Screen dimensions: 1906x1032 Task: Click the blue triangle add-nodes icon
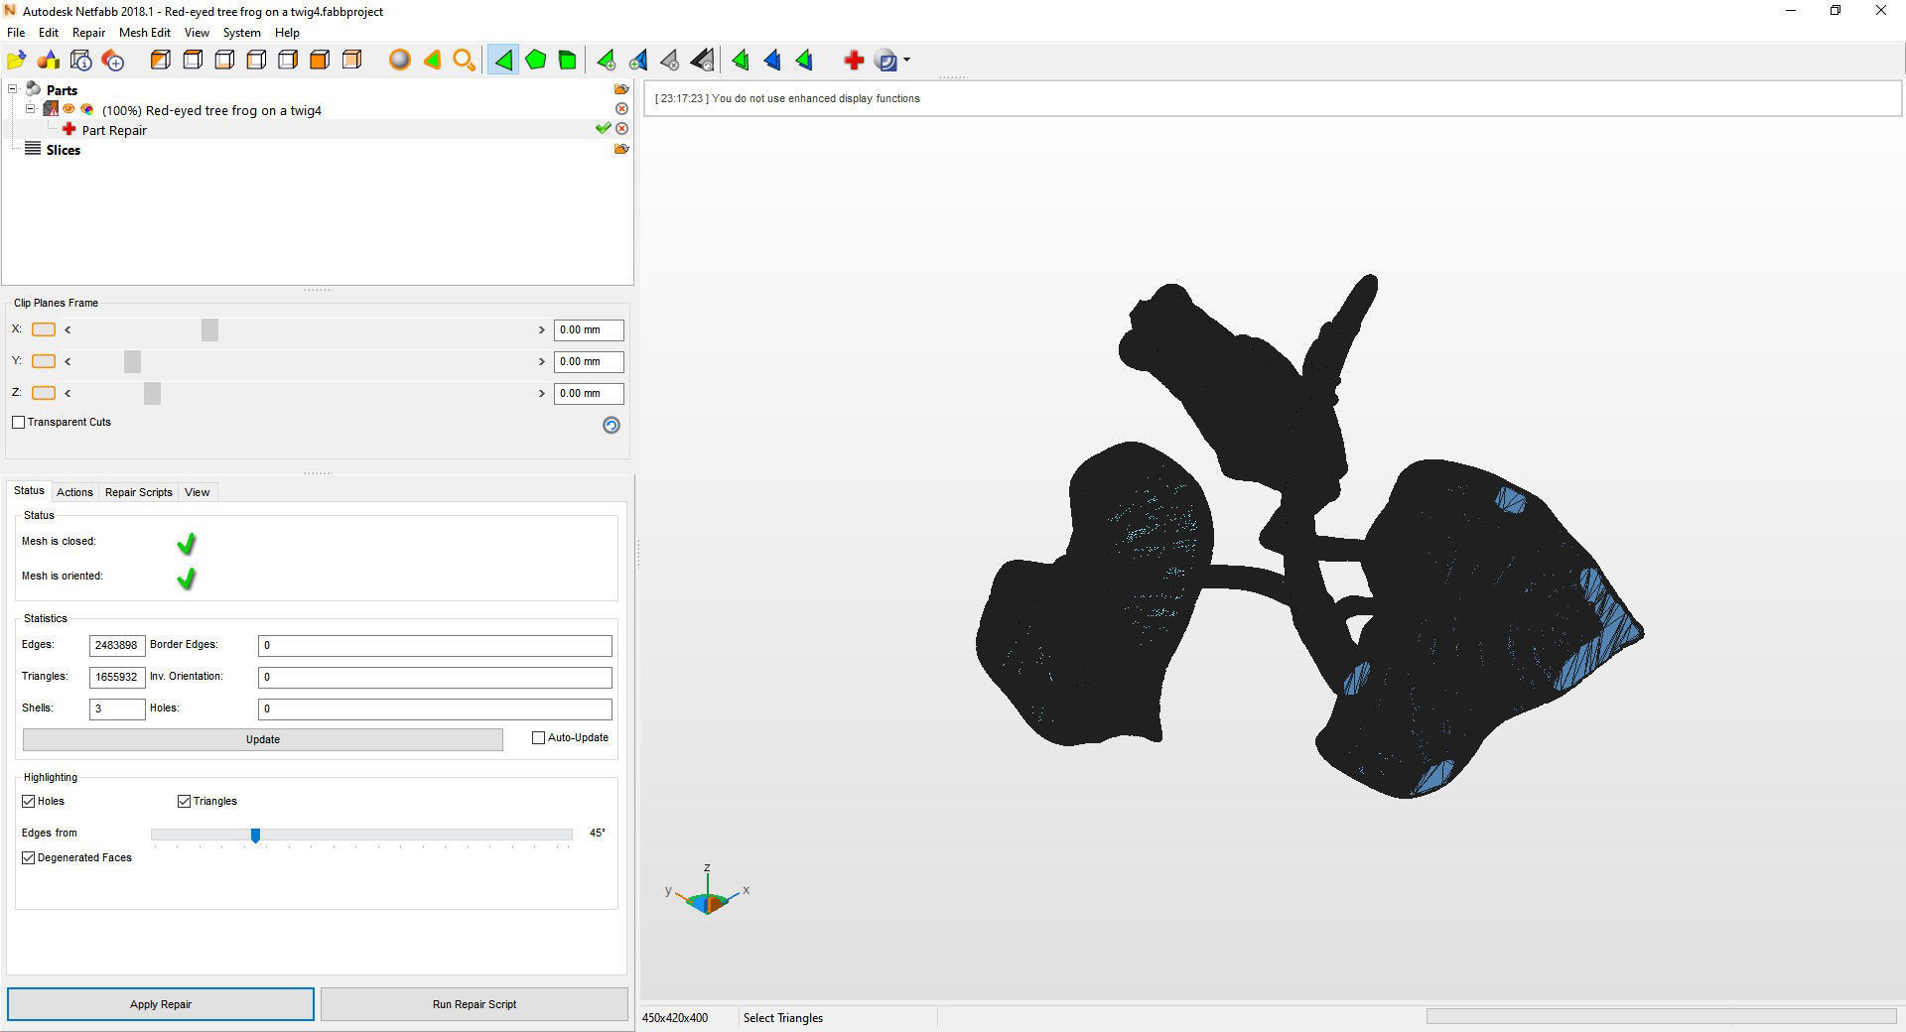[637, 61]
